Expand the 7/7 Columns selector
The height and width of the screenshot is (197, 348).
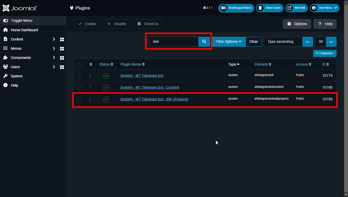(x=325, y=53)
